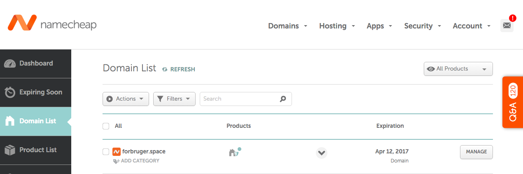Click the Dashboard gauge icon
The width and height of the screenshot is (523, 174).
(x=10, y=63)
